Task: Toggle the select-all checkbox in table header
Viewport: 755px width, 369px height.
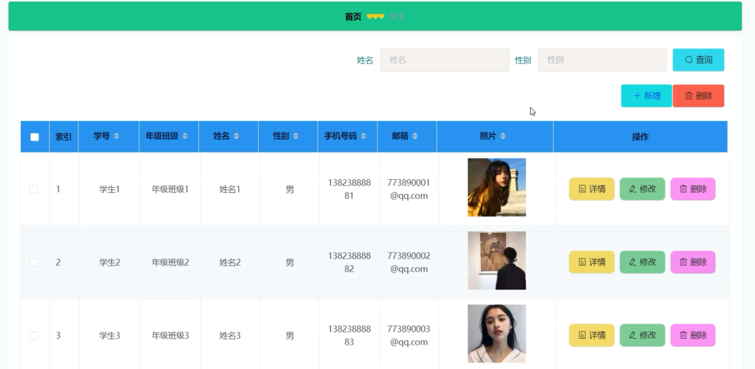Action: [x=35, y=137]
